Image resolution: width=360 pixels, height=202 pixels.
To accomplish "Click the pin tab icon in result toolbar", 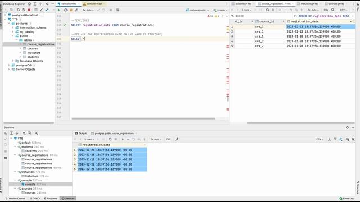I will (177, 139).
